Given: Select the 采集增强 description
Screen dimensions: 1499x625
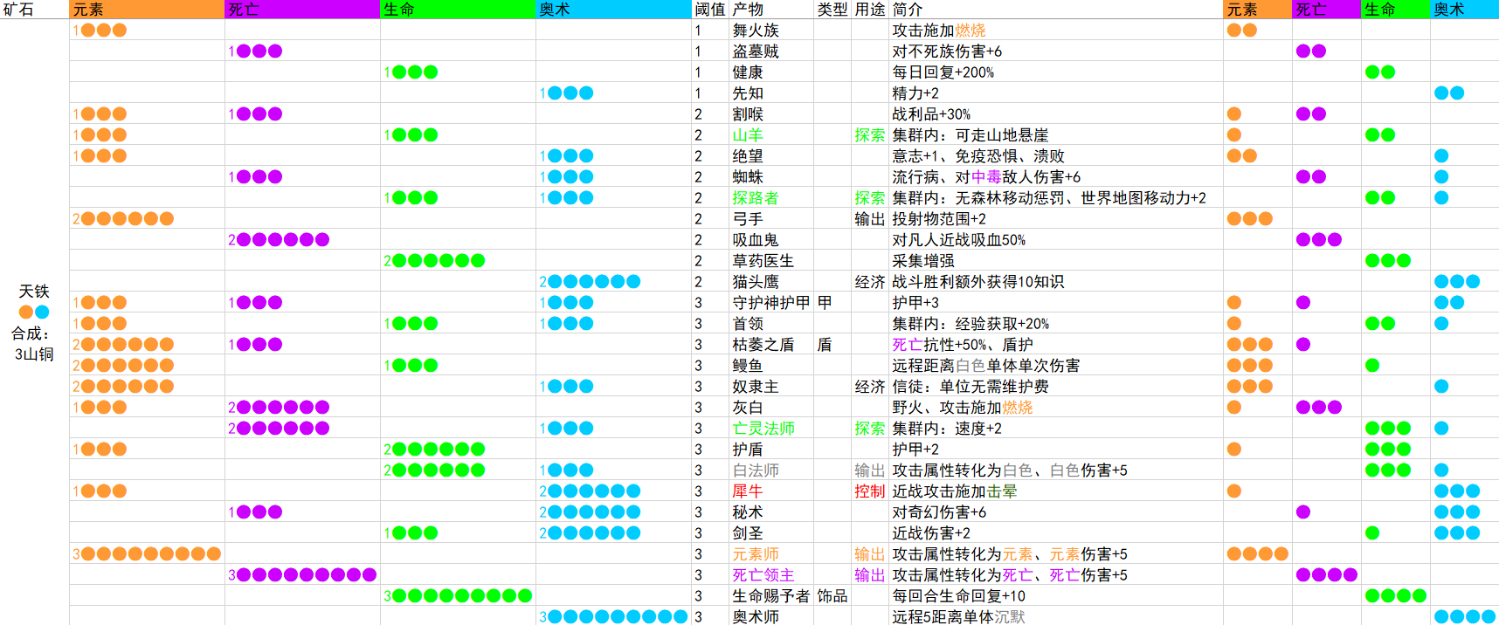Looking at the screenshot, I should 923,261.
